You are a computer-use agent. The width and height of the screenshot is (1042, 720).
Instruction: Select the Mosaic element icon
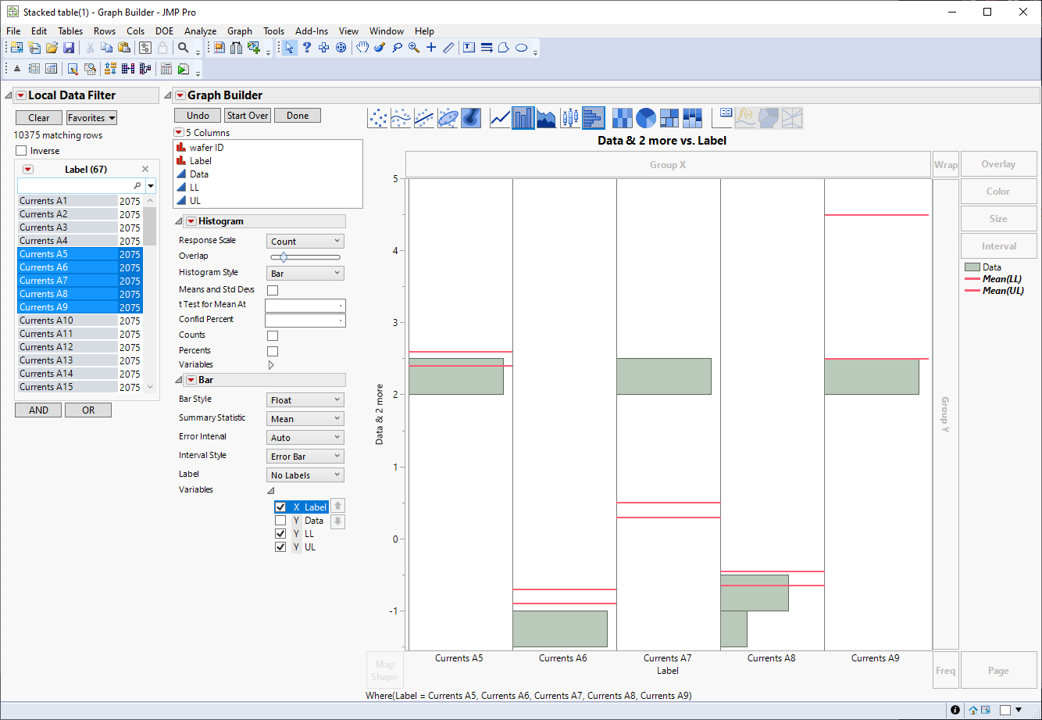693,118
